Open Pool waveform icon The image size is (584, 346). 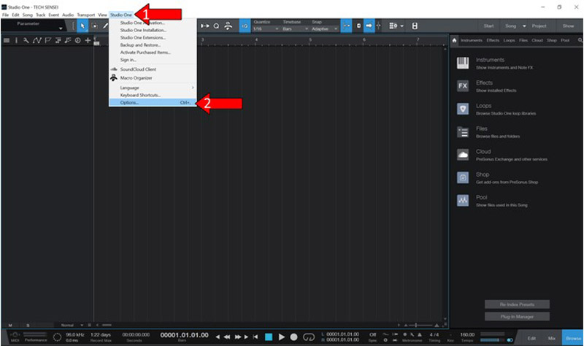pyautogui.click(x=463, y=201)
